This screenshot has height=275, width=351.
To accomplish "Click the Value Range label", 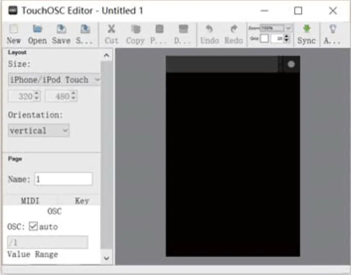I will click(33, 254).
